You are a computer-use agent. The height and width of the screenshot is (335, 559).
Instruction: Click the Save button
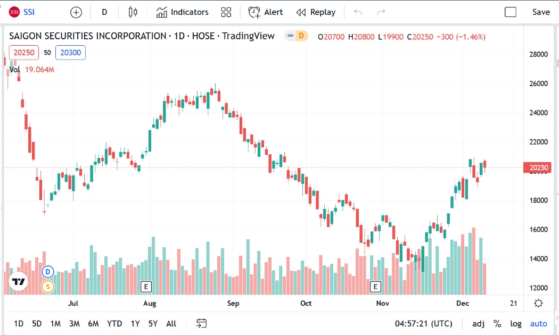(x=541, y=12)
